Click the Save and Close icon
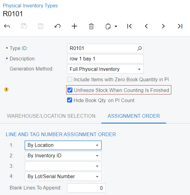Image resolution: width=190 pixels, height=195 pixels. pos(24,26)
